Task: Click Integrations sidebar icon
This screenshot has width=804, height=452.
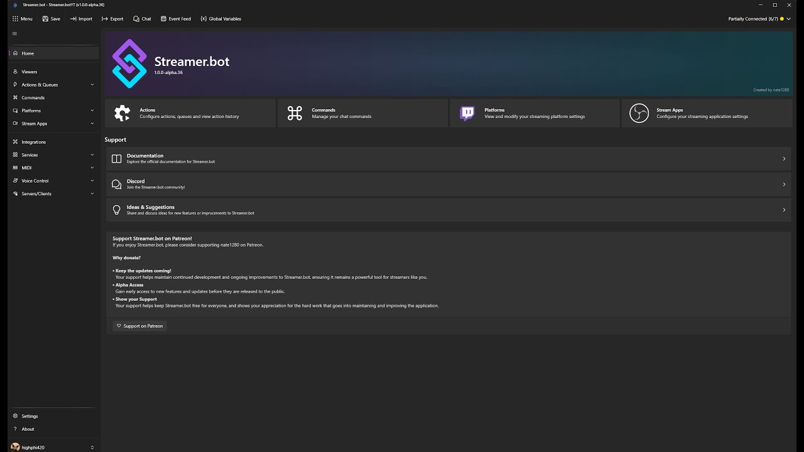Action: click(x=15, y=142)
